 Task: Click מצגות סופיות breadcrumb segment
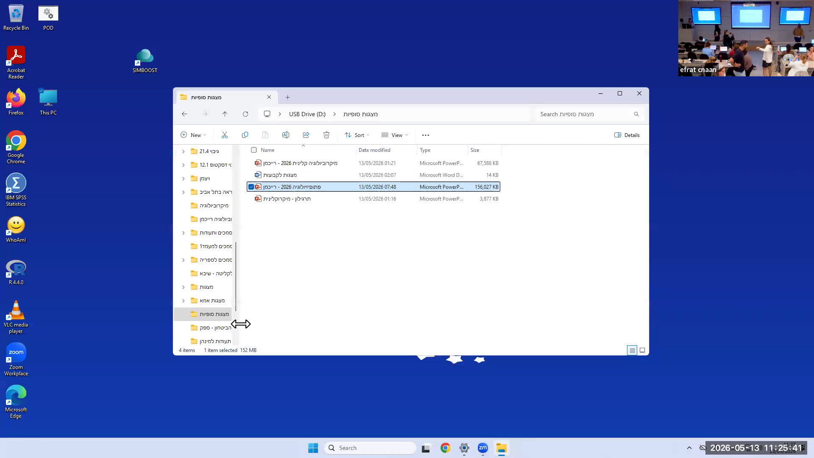coord(360,114)
